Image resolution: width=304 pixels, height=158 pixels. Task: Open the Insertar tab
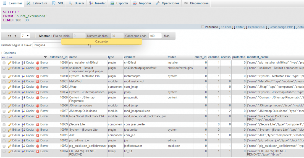pos(97,3)
